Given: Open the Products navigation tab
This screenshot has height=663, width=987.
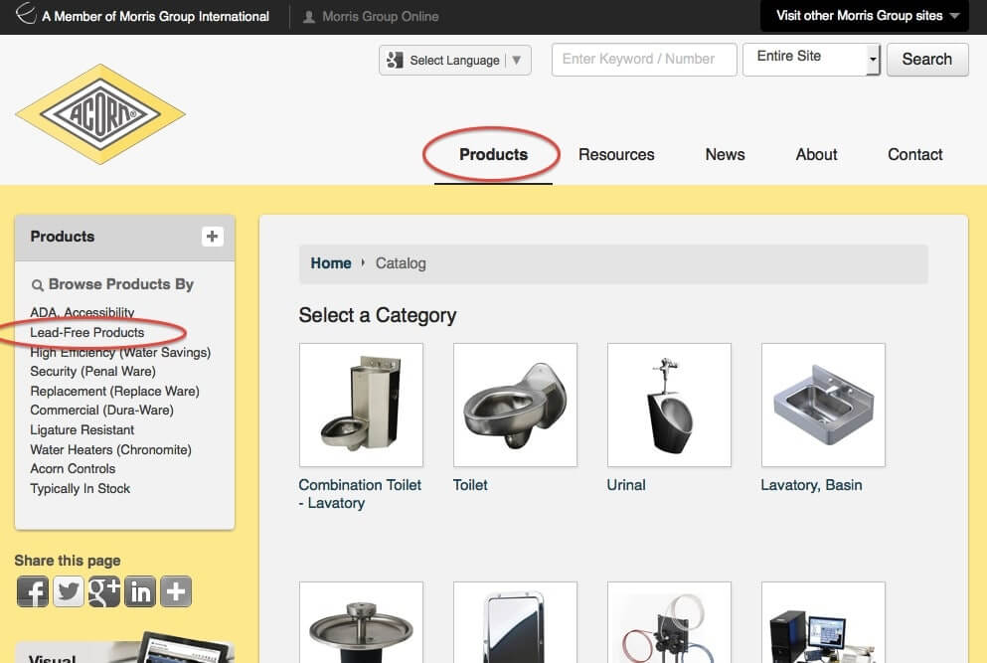Looking at the screenshot, I should (x=493, y=154).
